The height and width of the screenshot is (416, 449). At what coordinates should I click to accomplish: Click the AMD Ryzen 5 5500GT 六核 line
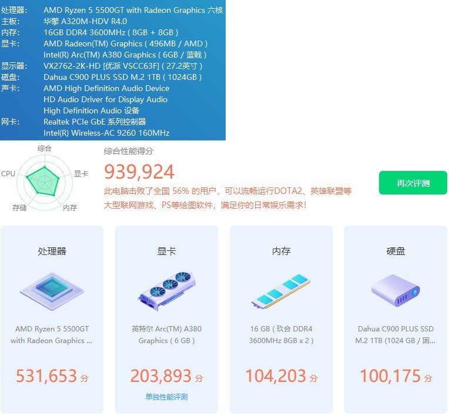133,10
